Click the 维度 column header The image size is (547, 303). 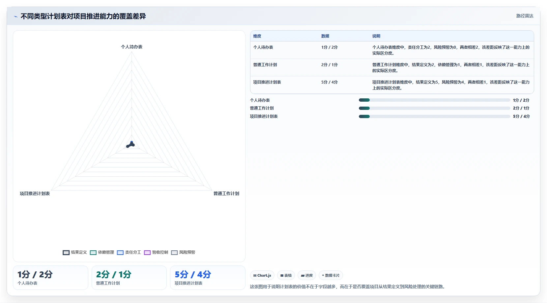point(257,36)
